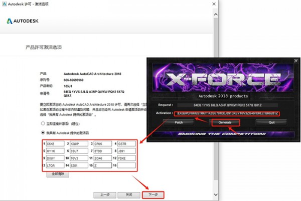Click the 全部清除 clear all button
Viewport: 301px width, 201px height.
58,174
